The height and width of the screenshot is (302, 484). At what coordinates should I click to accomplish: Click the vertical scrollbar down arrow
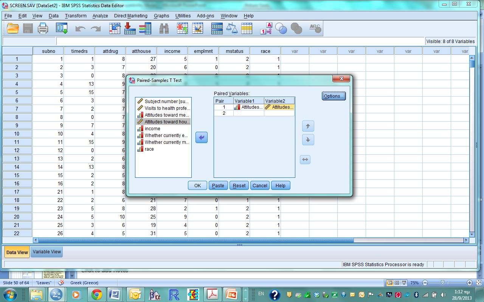[472, 234]
